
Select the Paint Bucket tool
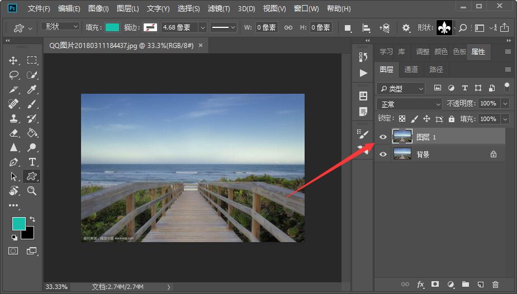32,133
